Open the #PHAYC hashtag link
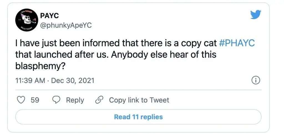This screenshot has height=134, width=284. point(237,44)
